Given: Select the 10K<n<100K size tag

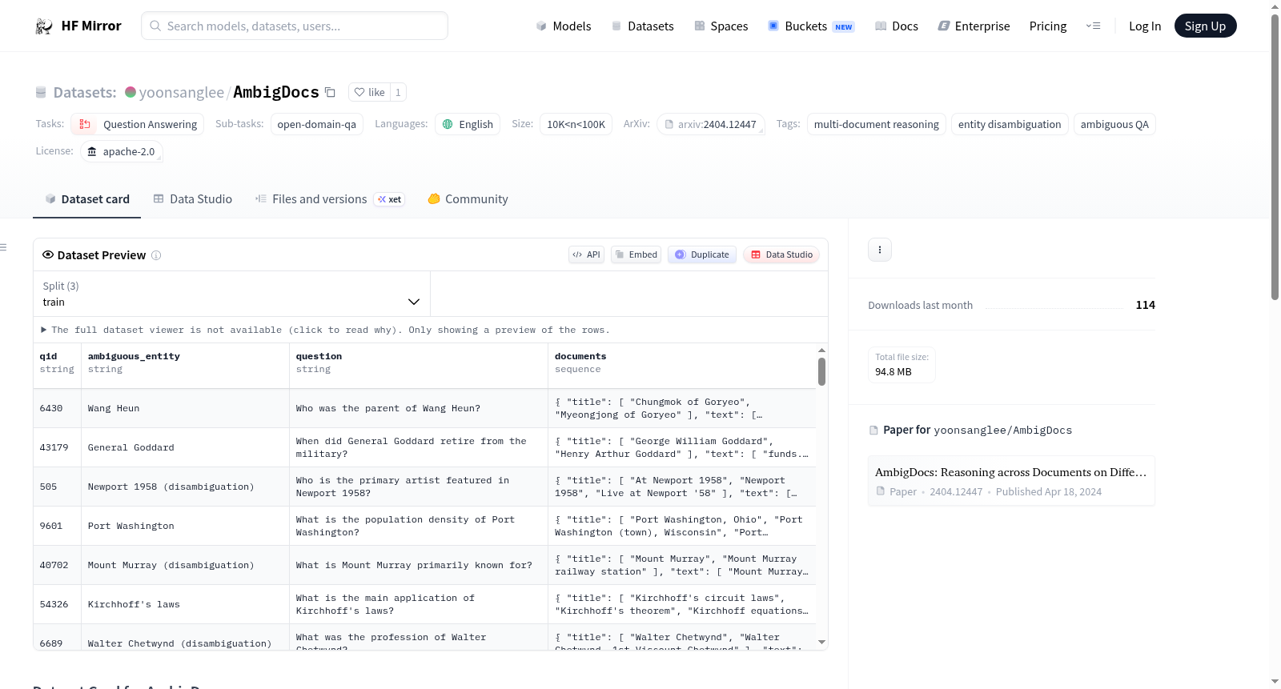Looking at the screenshot, I should pyautogui.click(x=576, y=124).
